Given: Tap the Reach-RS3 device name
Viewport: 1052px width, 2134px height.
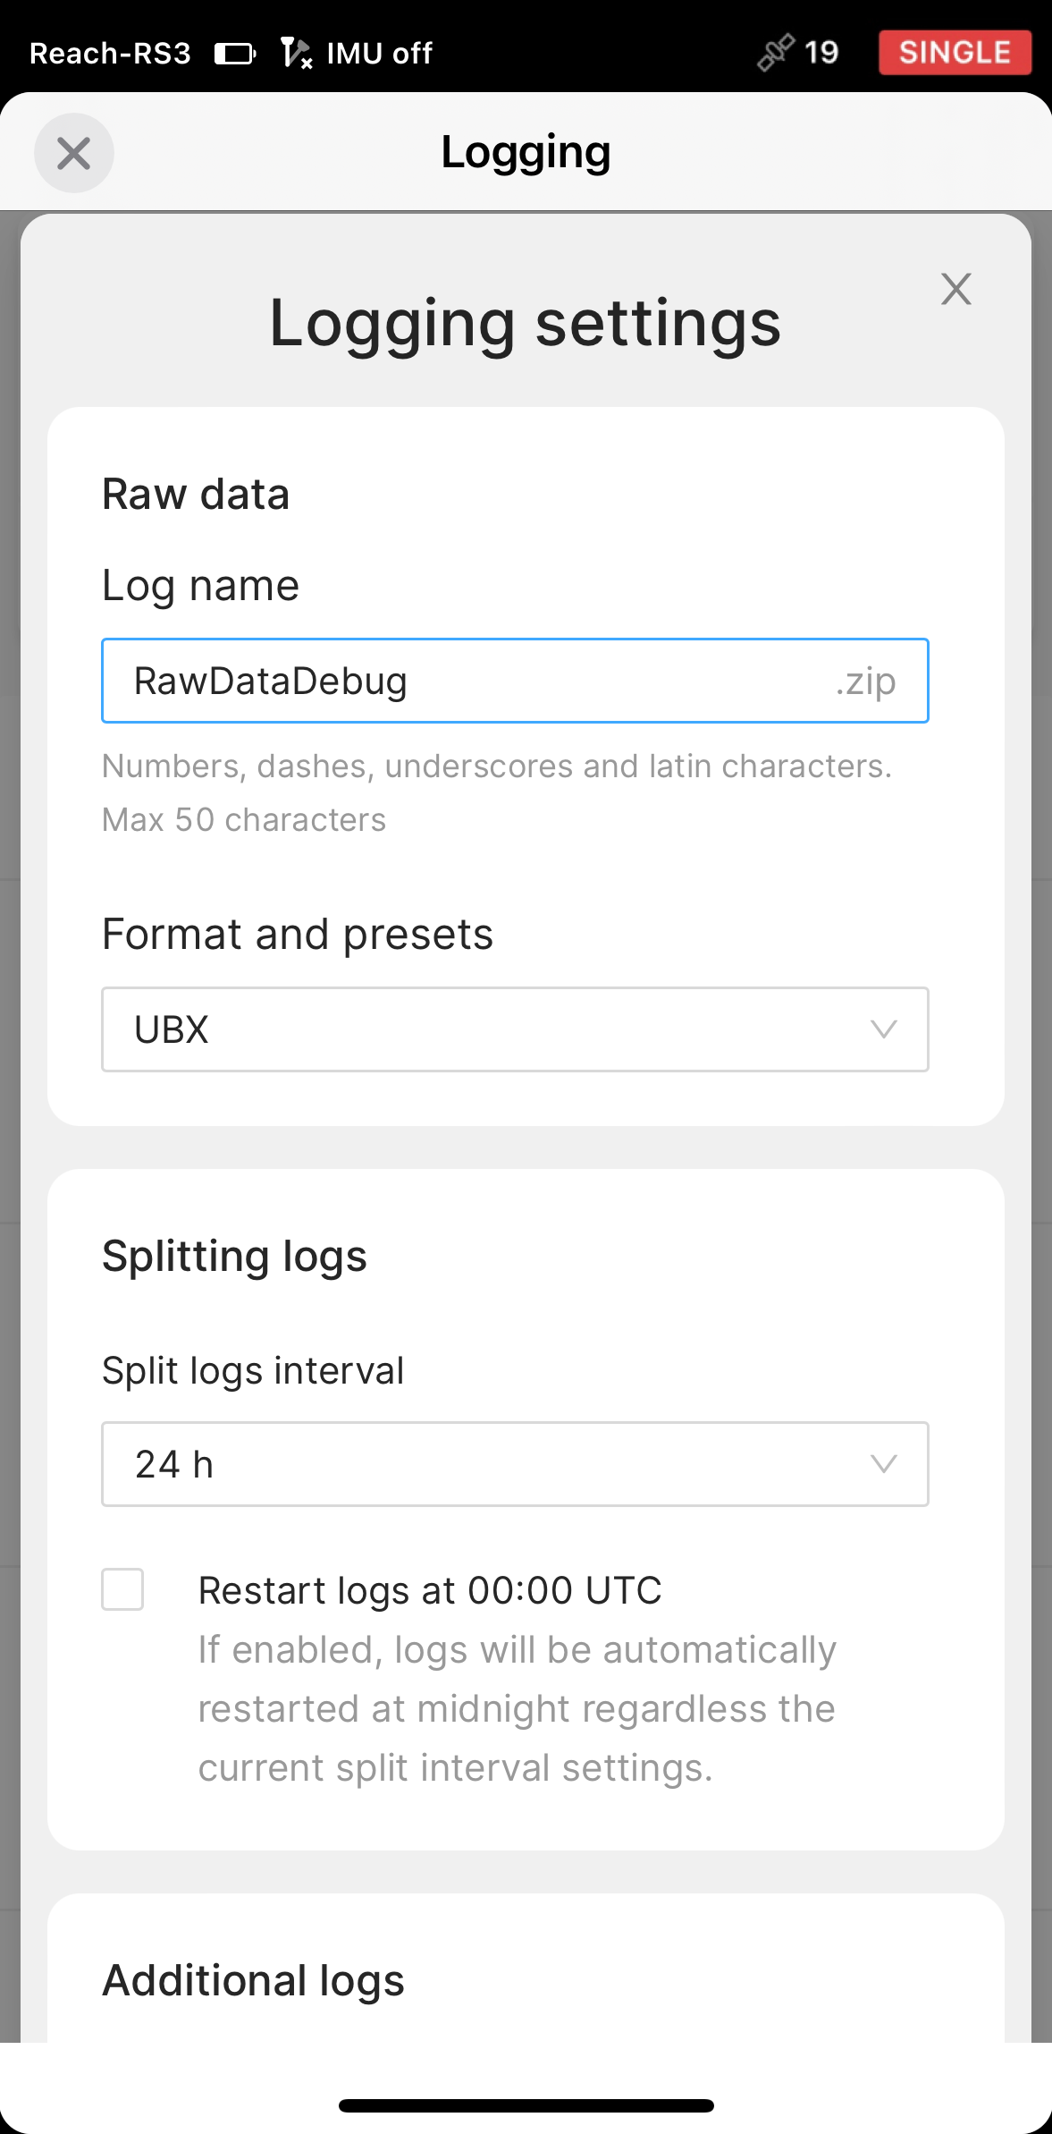Looking at the screenshot, I should (110, 54).
